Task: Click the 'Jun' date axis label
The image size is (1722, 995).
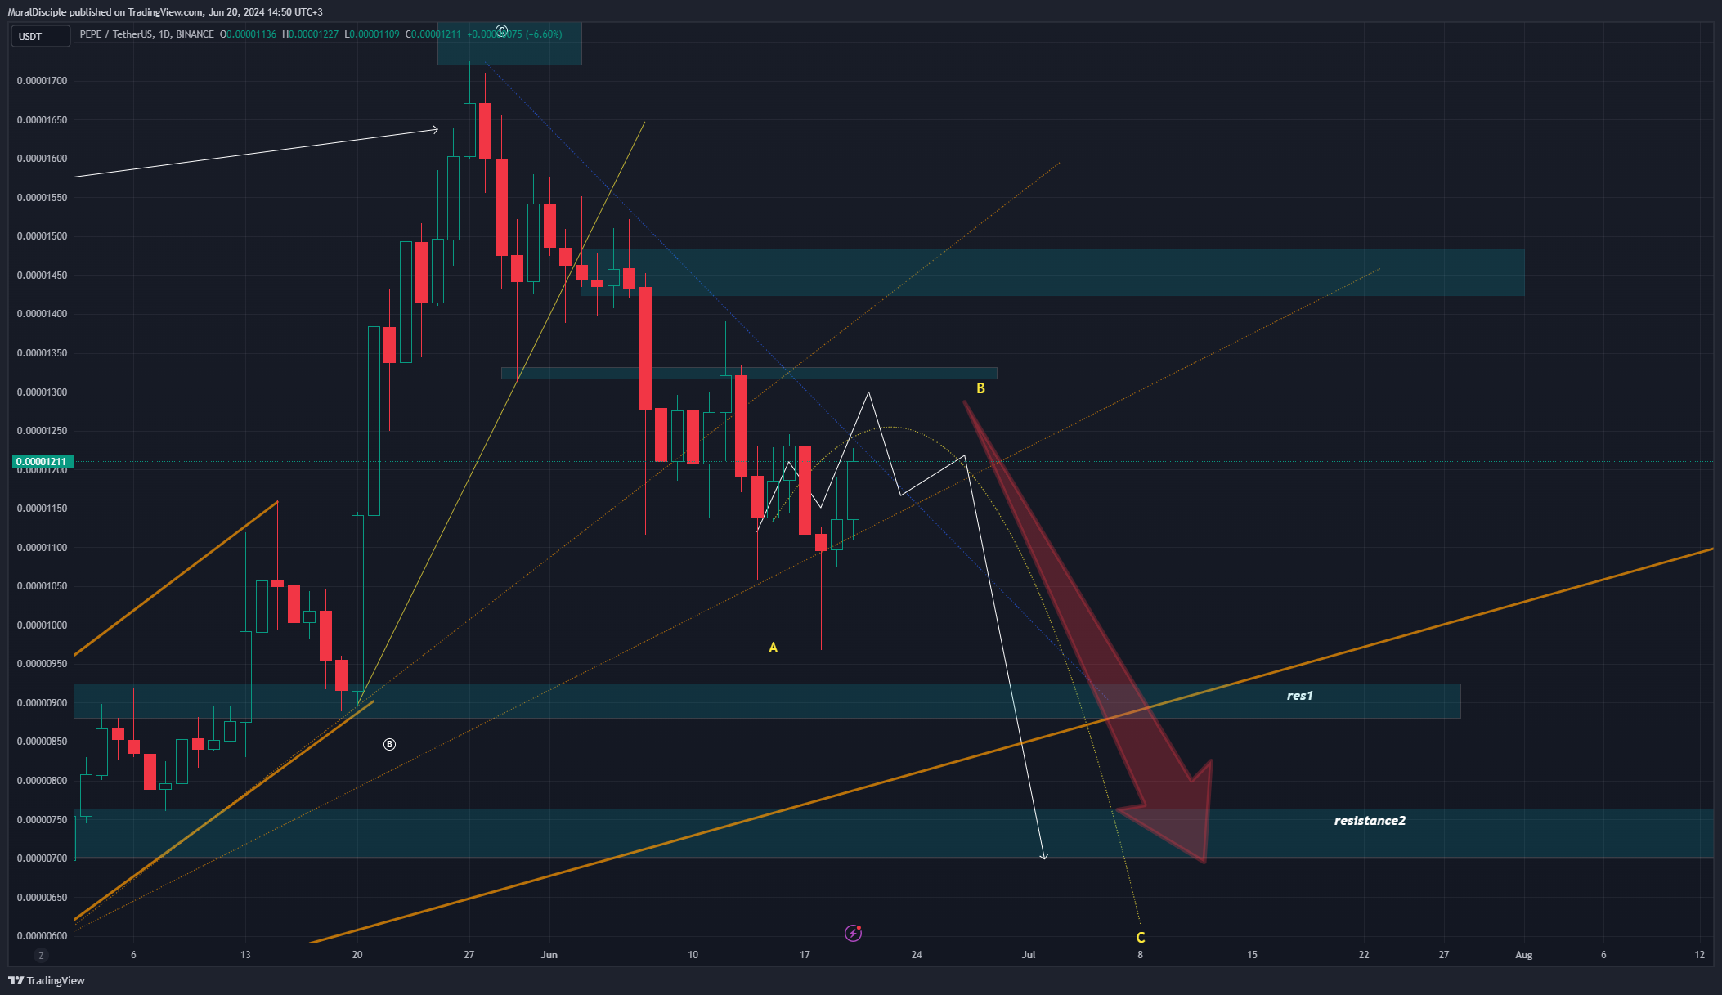Action: coord(549,955)
